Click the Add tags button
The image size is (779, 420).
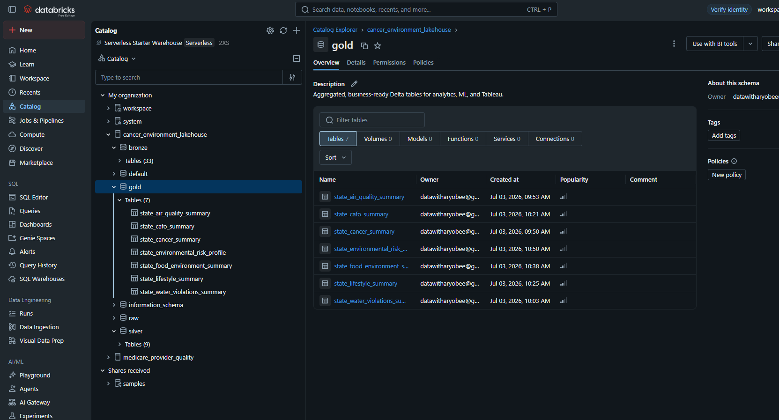click(724, 135)
